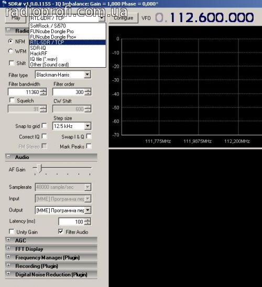Collapse the Audio panel section
Screen dimensions: 262x287
[8, 156]
